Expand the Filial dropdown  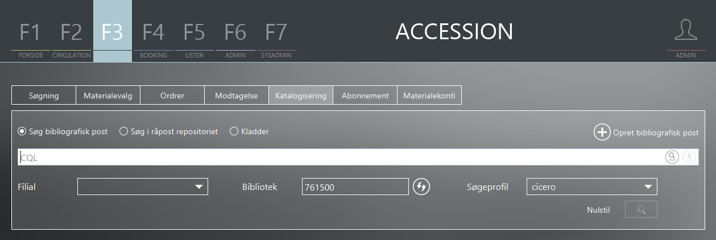click(143, 187)
